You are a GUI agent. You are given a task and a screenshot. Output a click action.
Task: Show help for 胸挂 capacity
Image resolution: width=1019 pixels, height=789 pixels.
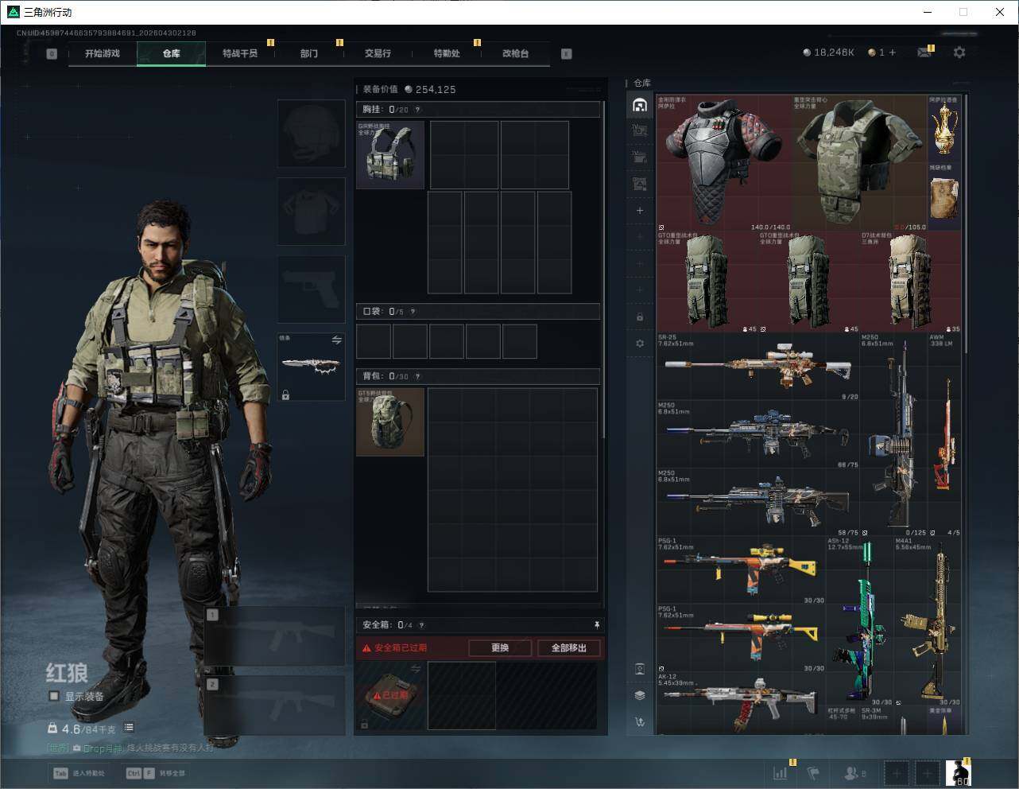point(417,110)
